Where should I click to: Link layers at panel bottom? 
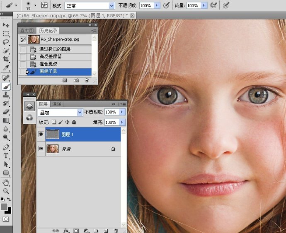(56, 231)
